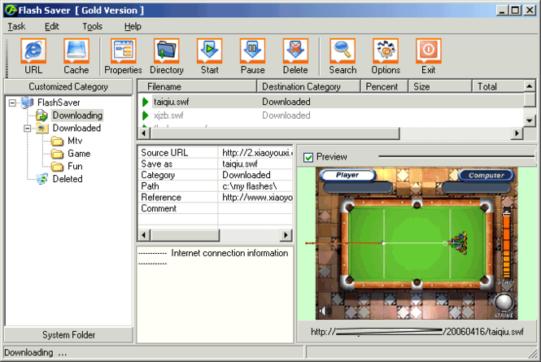This screenshot has height=362, width=541.
Task: Click the Preview playback slider track
Action: pos(456,156)
